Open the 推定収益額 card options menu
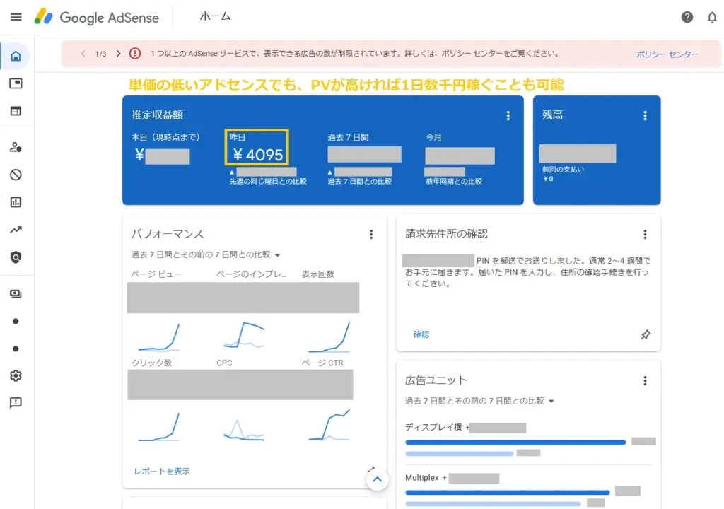The image size is (724, 509). pyautogui.click(x=508, y=115)
